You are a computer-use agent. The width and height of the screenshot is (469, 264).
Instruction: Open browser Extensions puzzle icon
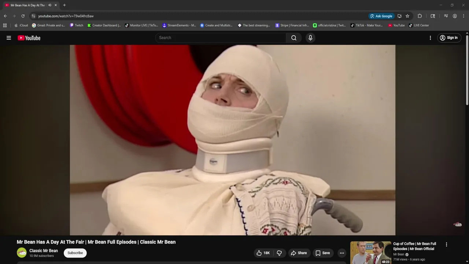(x=420, y=16)
